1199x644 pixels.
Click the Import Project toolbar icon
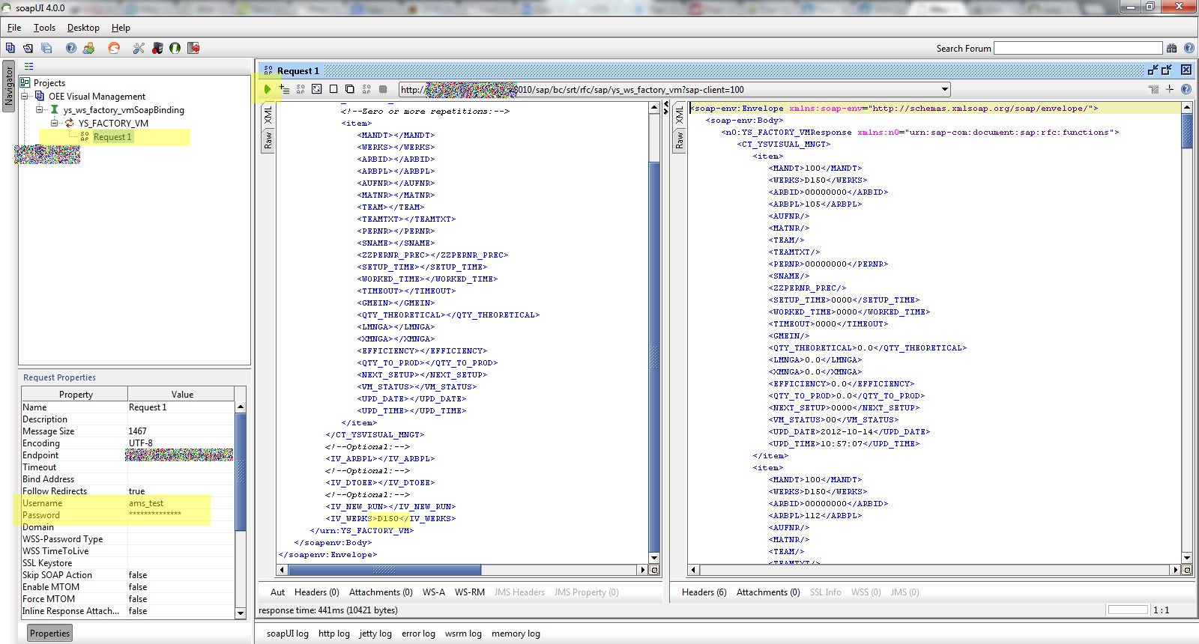click(28, 48)
